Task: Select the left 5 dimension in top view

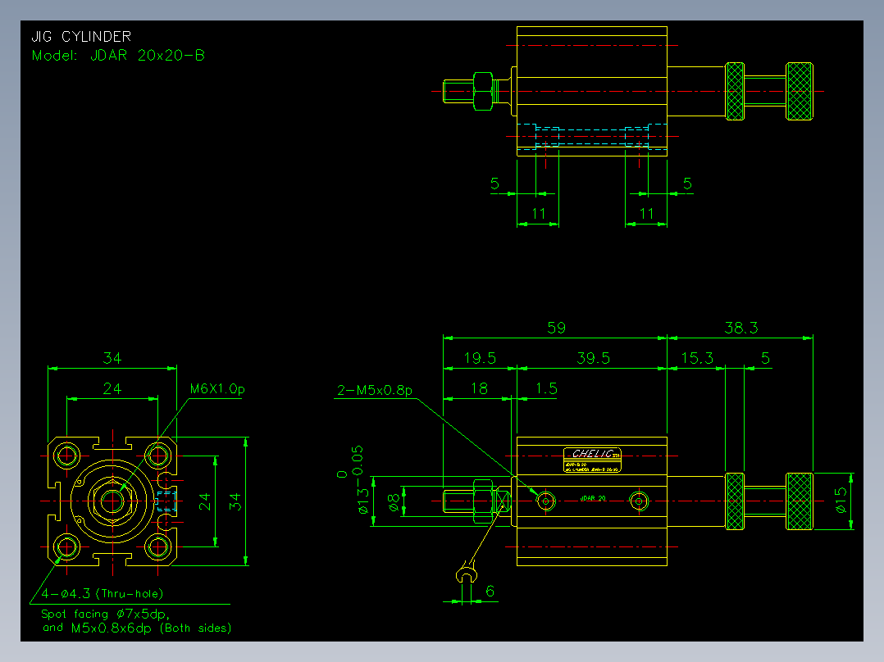Action: (494, 184)
